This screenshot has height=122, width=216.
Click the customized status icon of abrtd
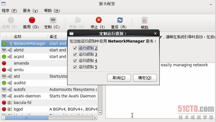(4, 50)
